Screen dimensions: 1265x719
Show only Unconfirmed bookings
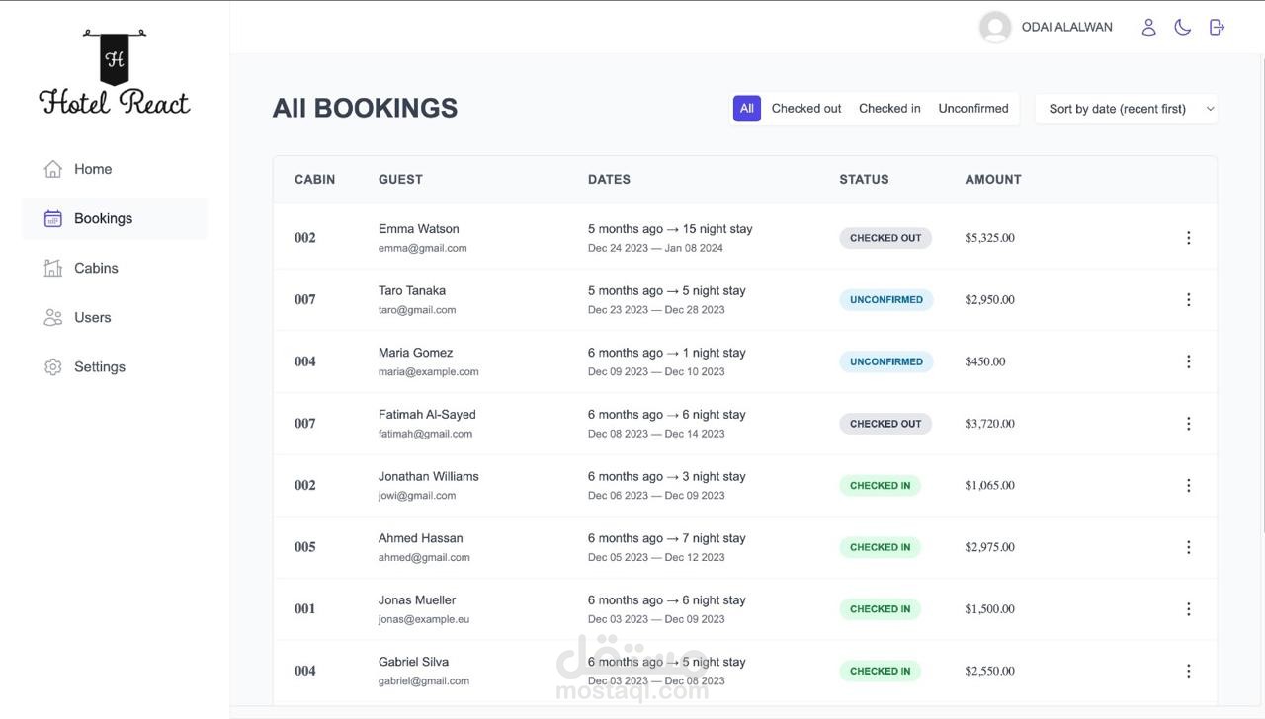pyautogui.click(x=973, y=109)
